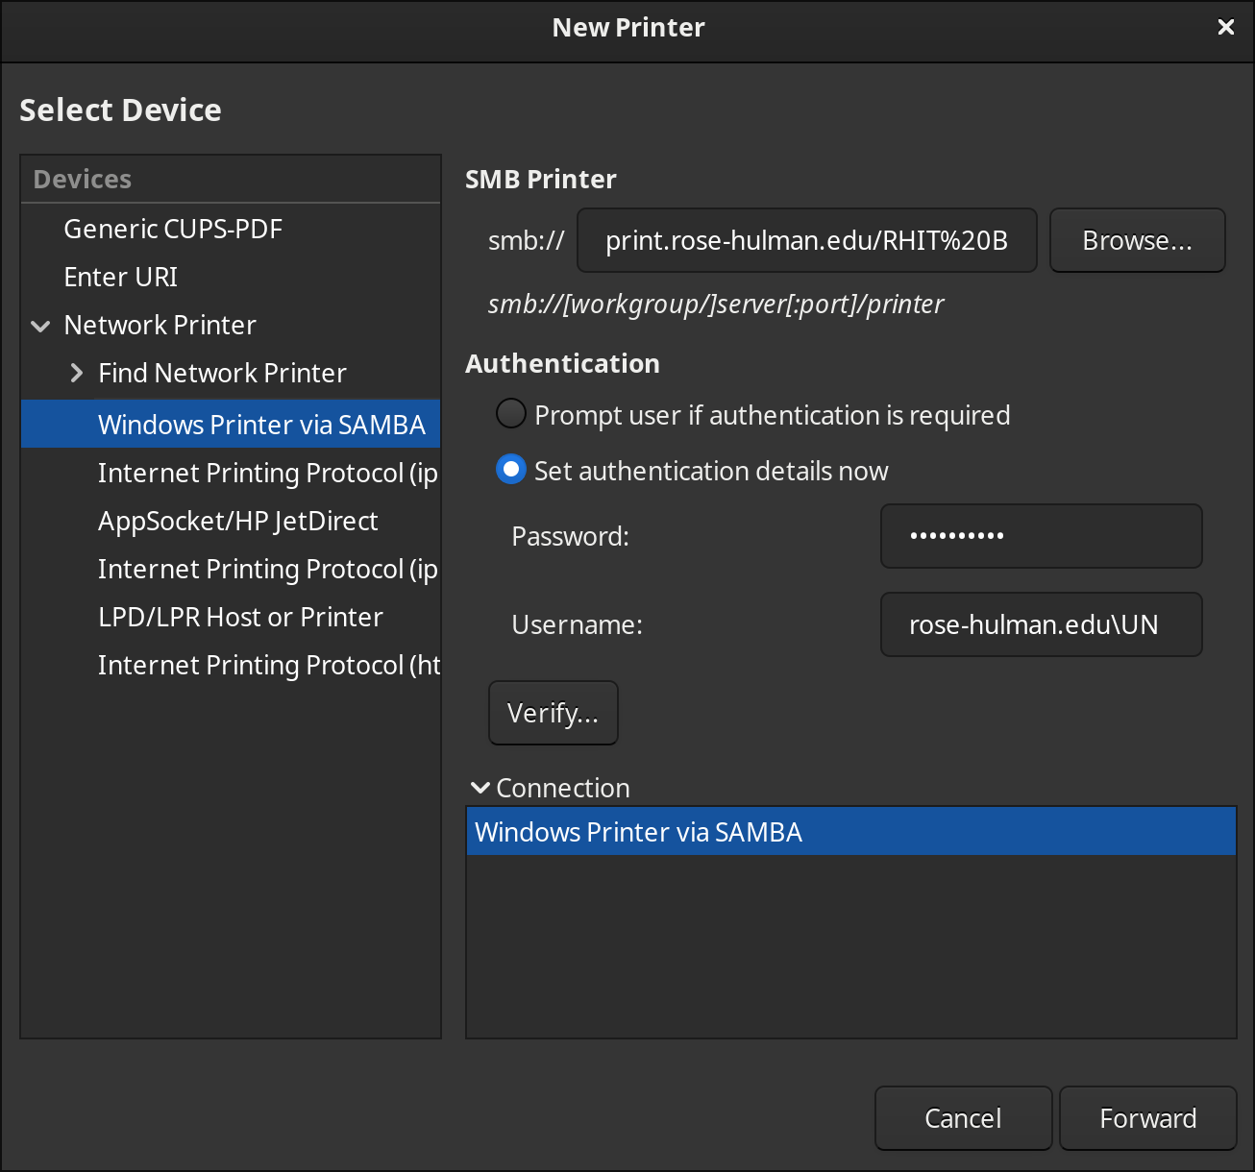Select Generic CUPS-PDF device
Screen dimensions: 1255x1172
(173, 229)
